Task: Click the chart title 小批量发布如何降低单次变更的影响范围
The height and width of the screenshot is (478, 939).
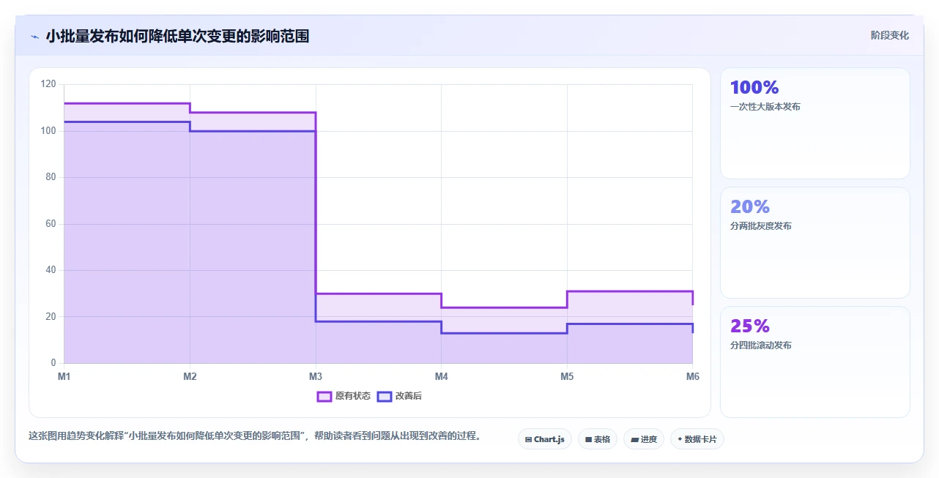Action: pyautogui.click(x=177, y=36)
